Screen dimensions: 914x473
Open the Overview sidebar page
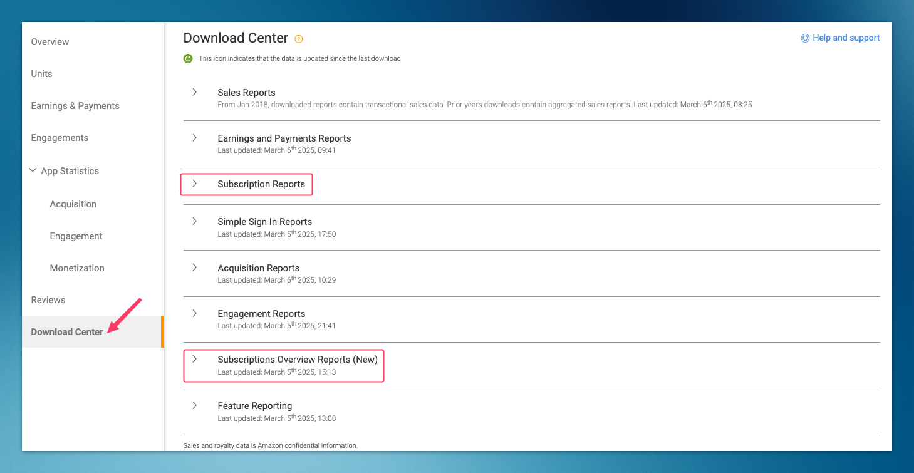[49, 42]
